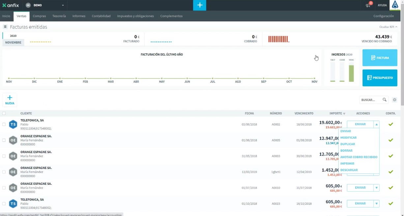404x216 pixels.
Task: Choose MODIFICAR in actions menu
Action: point(348,138)
